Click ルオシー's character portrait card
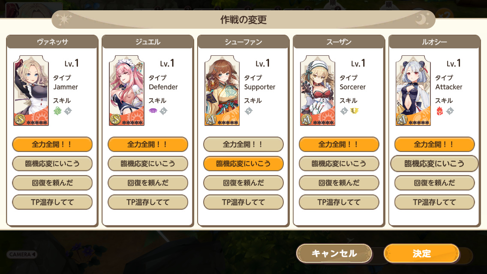 [x=413, y=91]
